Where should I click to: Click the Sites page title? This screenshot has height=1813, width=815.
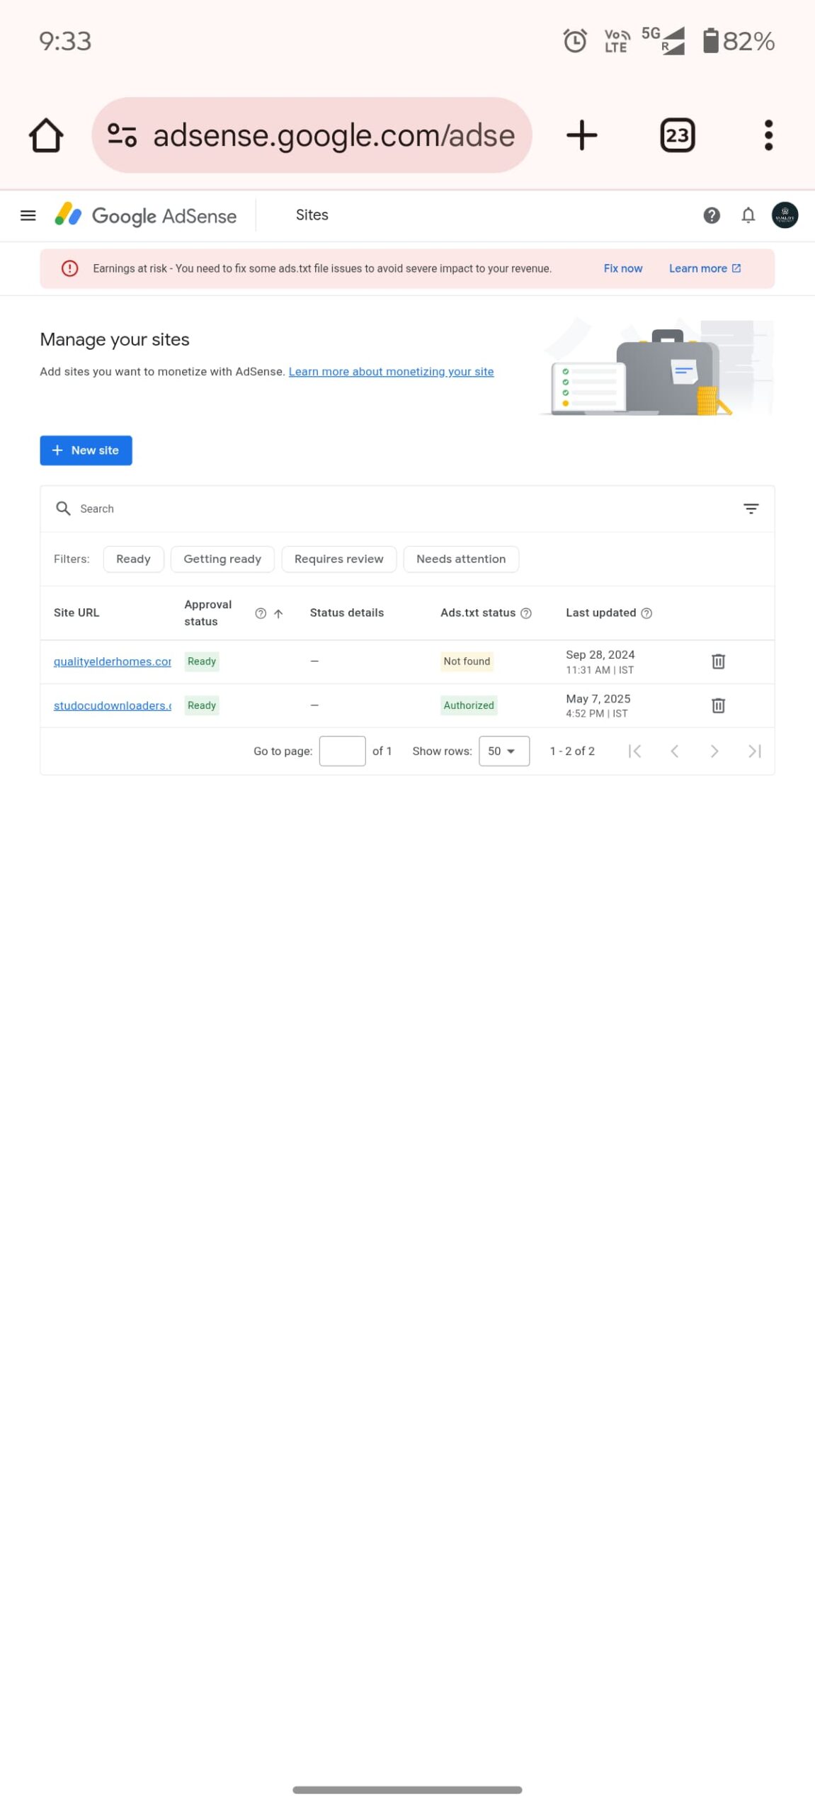coord(312,215)
